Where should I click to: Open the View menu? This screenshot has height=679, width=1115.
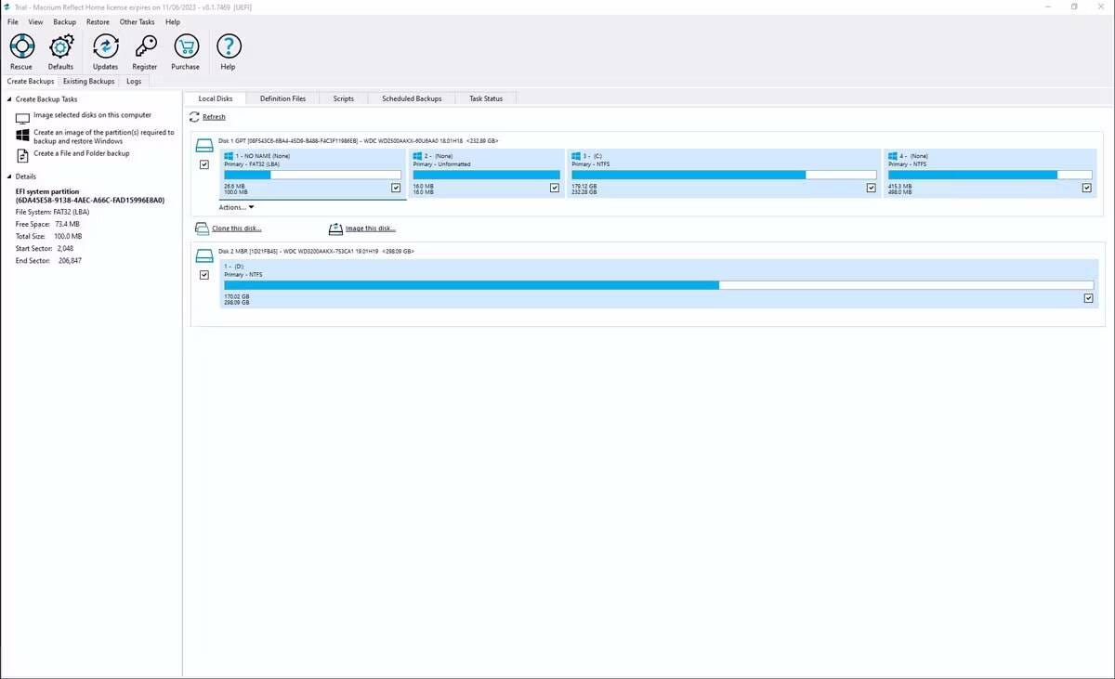pyautogui.click(x=36, y=21)
